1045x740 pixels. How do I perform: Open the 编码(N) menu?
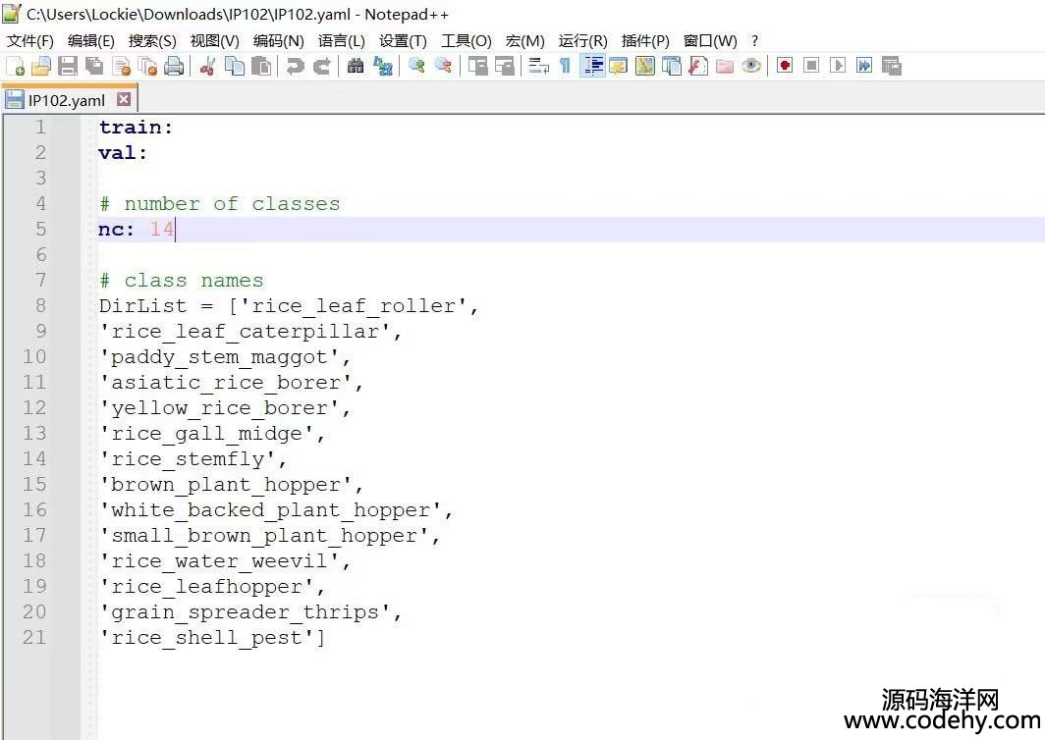point(279,41)
